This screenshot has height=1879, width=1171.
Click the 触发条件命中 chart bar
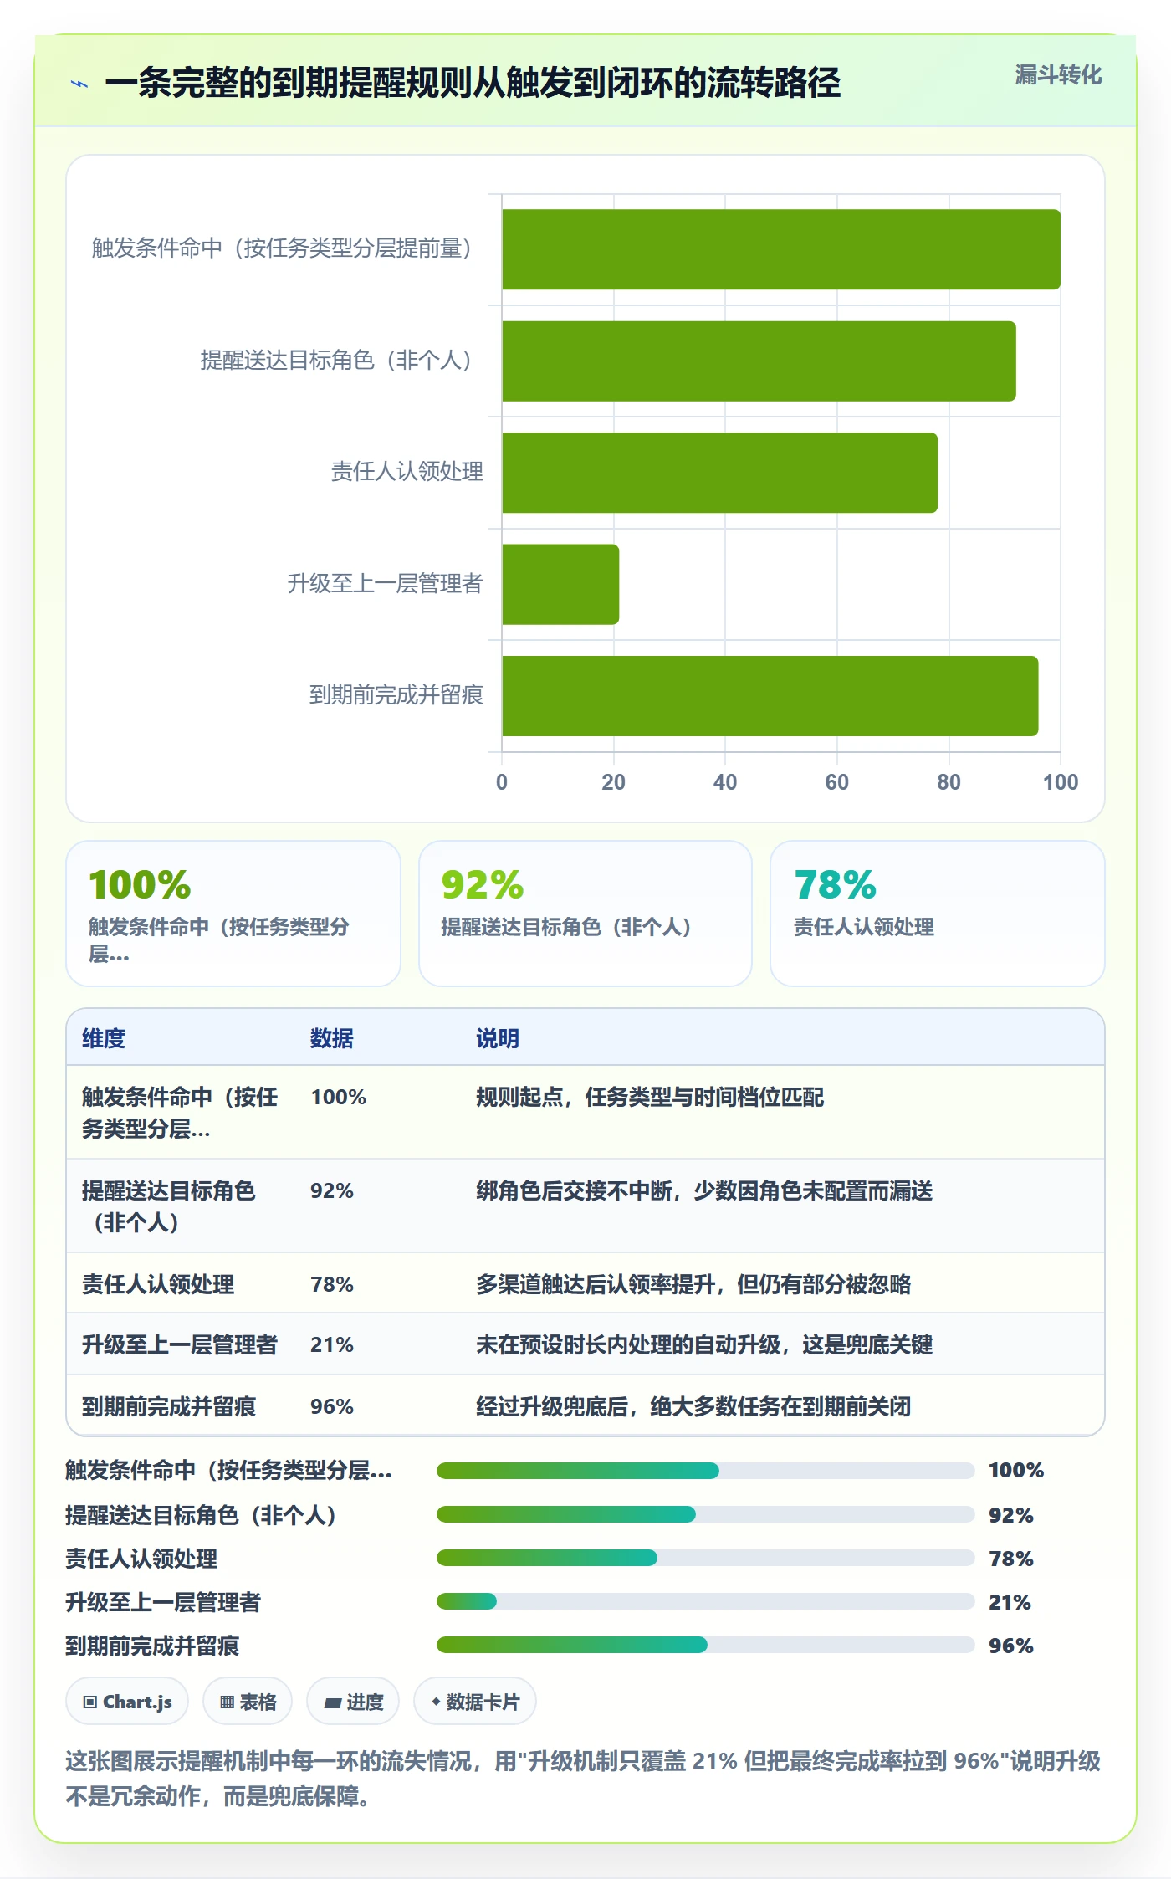point(781,249)
